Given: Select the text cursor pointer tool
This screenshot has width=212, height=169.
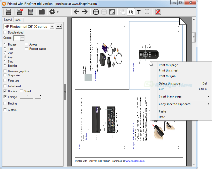Looking at the screenshot, I should tap(131, 12).
